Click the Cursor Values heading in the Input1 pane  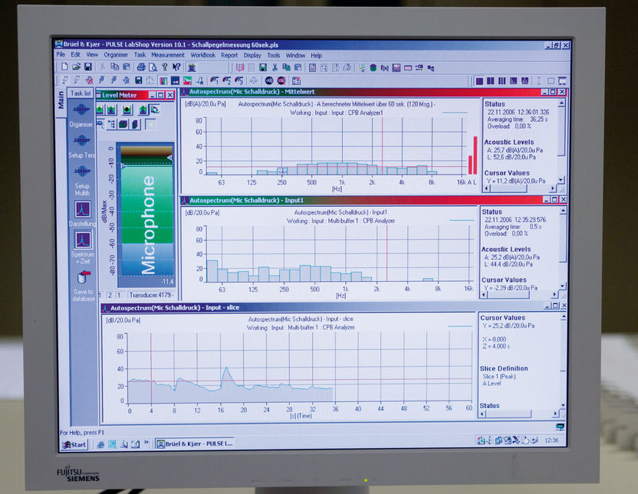coord(504,280)
